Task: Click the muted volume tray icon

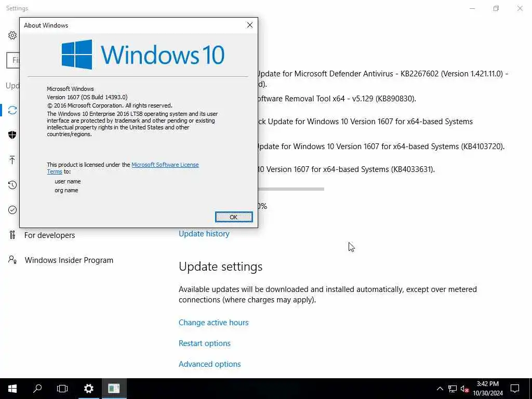Action: [x=464, y=389]
